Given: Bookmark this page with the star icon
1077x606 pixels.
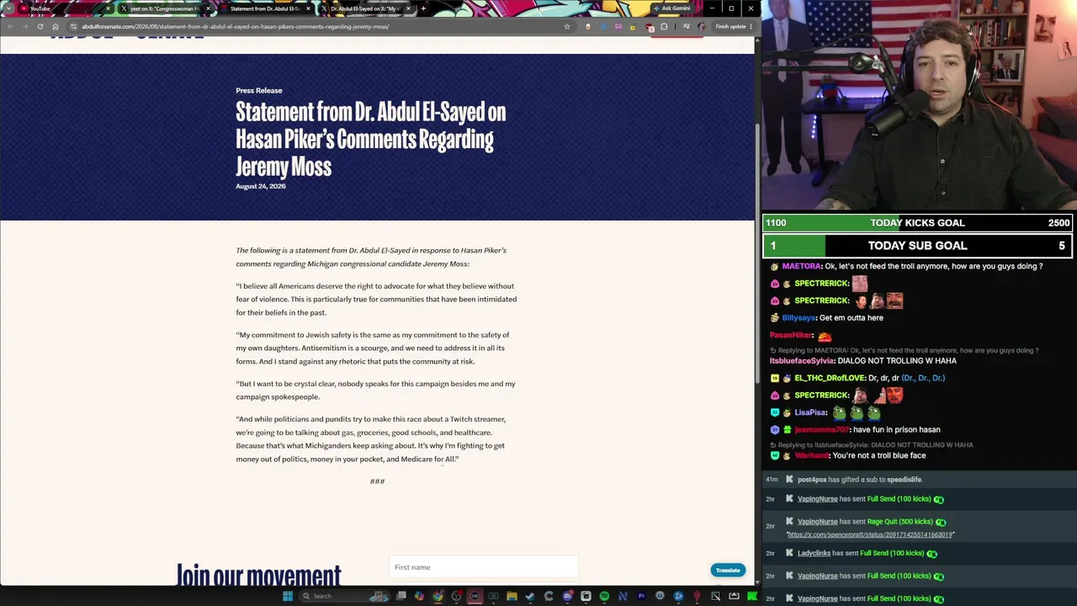Looking at the screenshot, I should tap(567, 26).
